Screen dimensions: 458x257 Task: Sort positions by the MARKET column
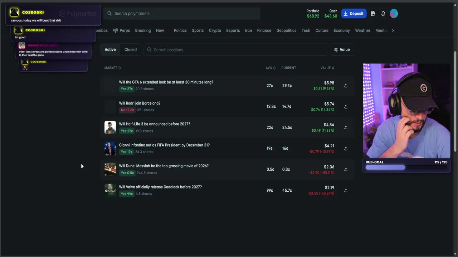pyautogui.click(x=112, y=68)
